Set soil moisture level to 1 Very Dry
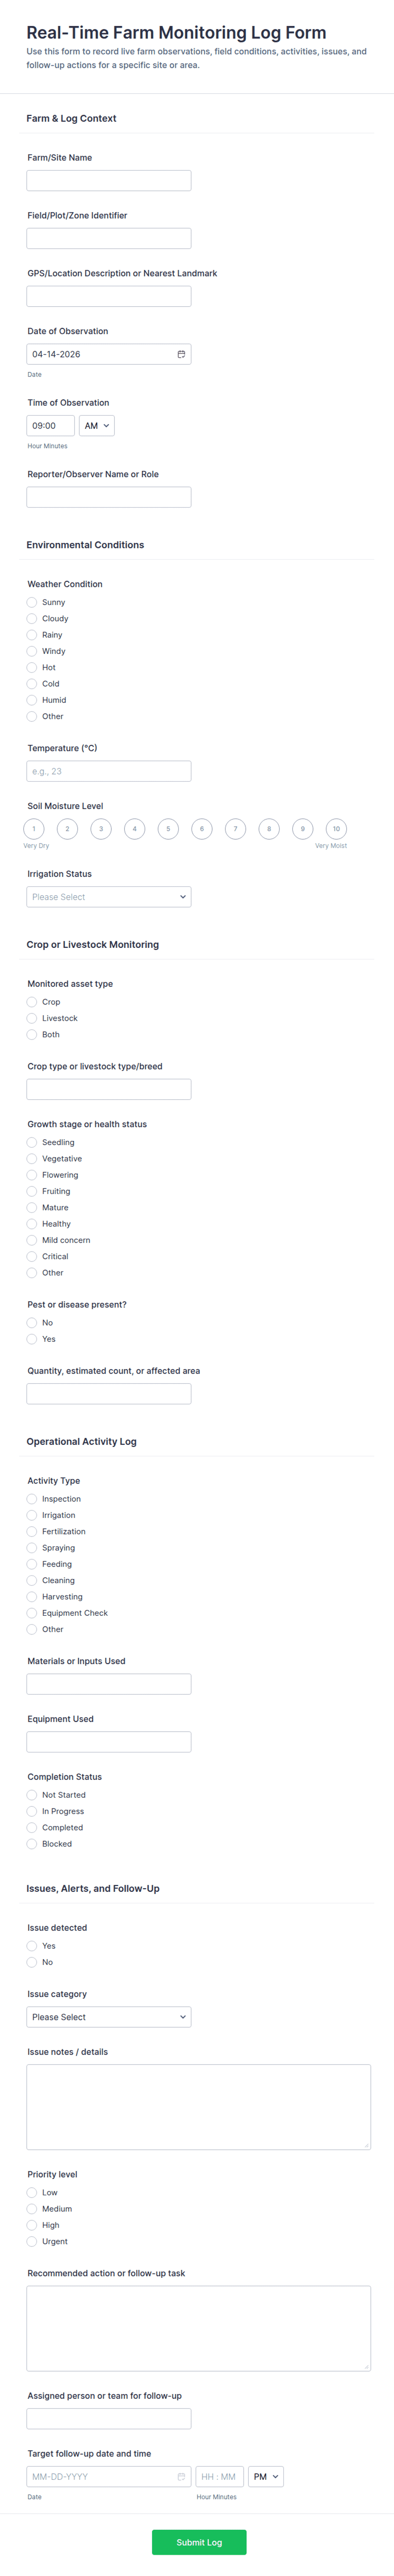Image resolution: width=394 pixels, height=2576 pixels. click(34, 829)
